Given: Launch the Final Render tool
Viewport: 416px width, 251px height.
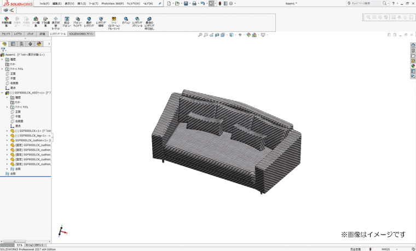Looking at the screenshot, I should (x=89, y=21).
